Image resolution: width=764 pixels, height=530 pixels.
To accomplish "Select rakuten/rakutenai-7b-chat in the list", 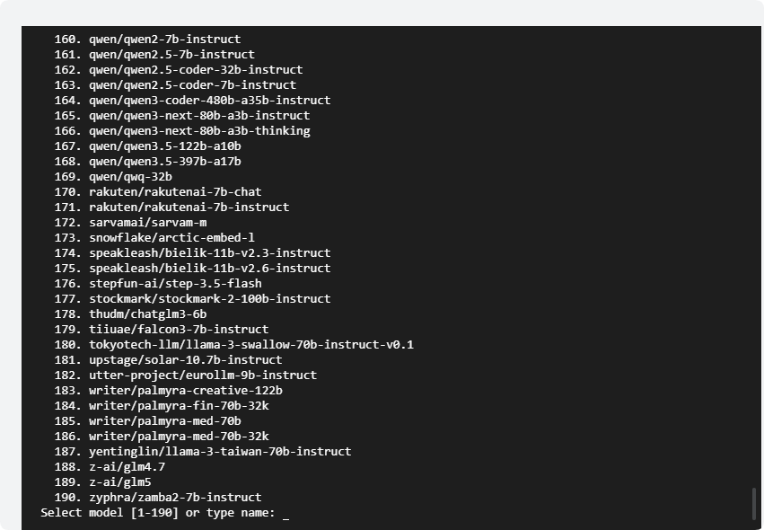I will coord(175,191).
